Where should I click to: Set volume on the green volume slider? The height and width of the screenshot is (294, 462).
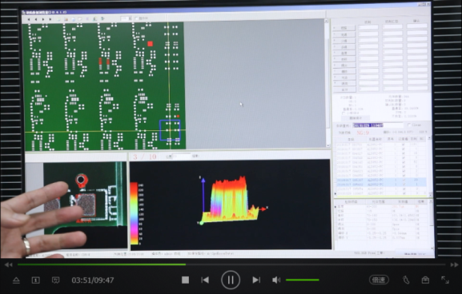coord(303,280)
